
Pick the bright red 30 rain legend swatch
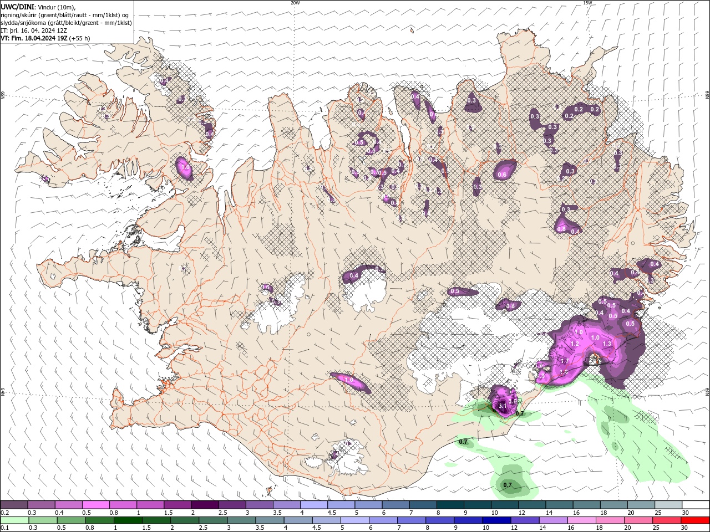click(x=695, y=520)
